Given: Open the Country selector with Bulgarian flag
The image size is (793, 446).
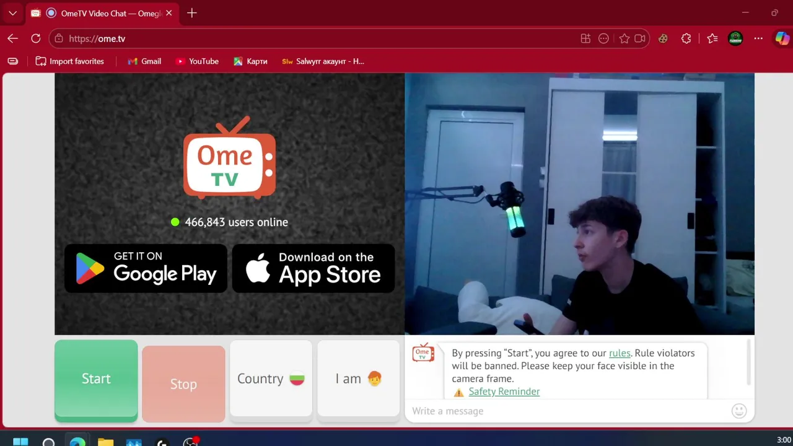Looking at the screenshot, I should 271,378.
